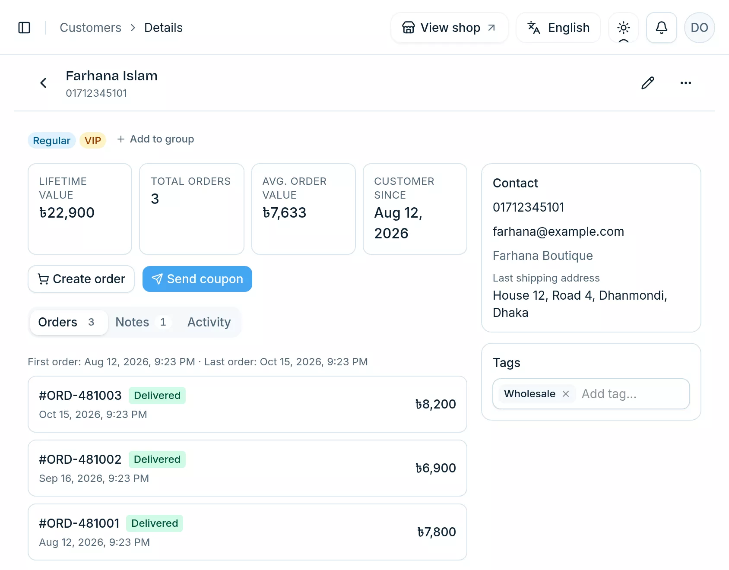
Task: Click the Lifetime Value card
Action: (x=80, y=209)
